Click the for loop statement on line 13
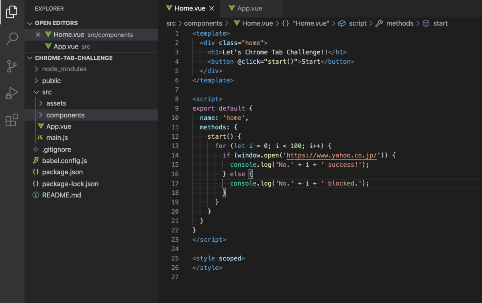This screenshot has height=303, width=482. tap(273, 146)
